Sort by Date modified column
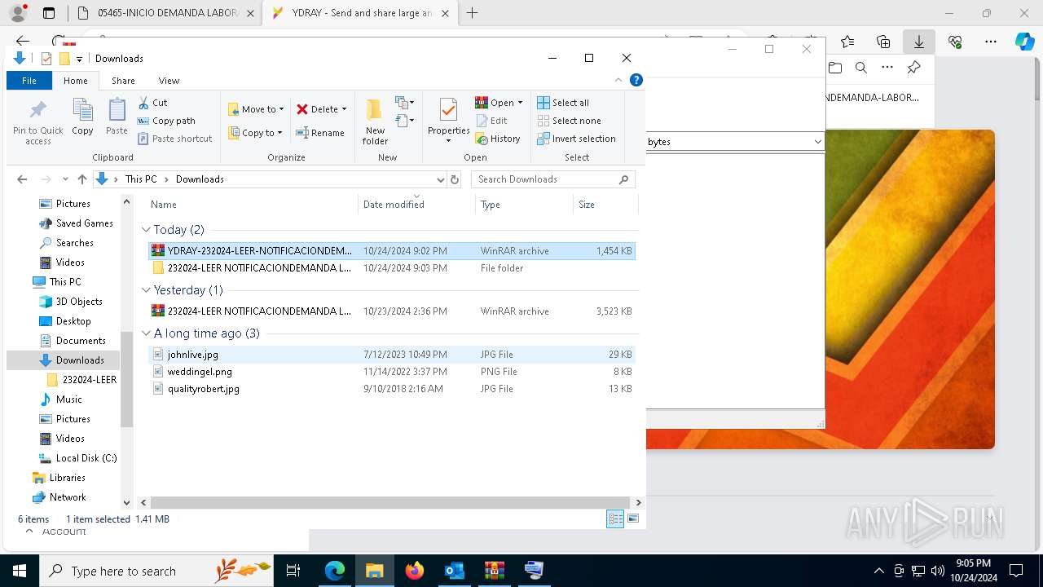 [416, 205]
